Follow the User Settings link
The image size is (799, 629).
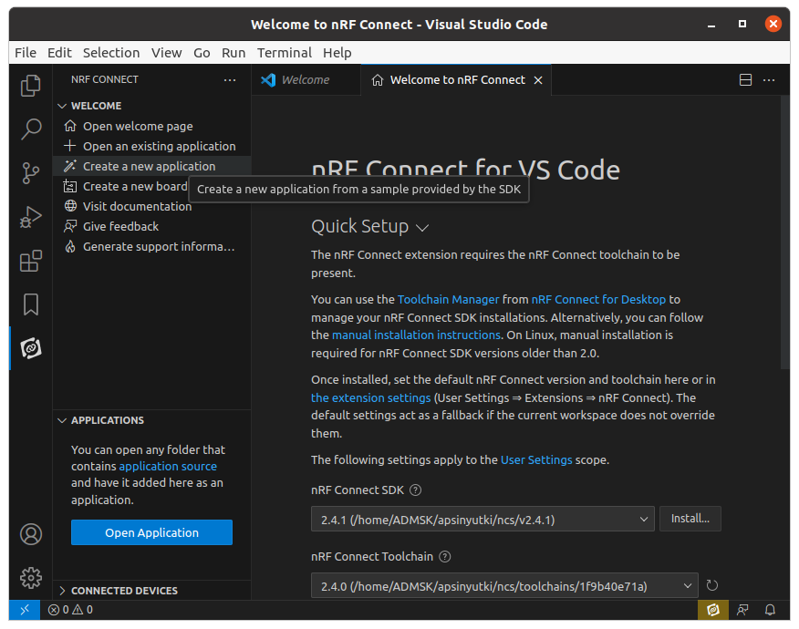(536, 460)
